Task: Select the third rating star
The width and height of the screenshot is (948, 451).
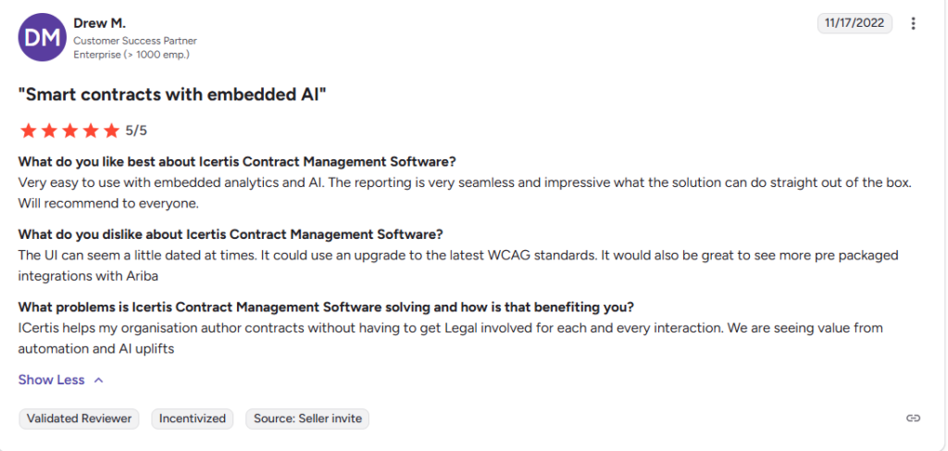Action: 69,131
